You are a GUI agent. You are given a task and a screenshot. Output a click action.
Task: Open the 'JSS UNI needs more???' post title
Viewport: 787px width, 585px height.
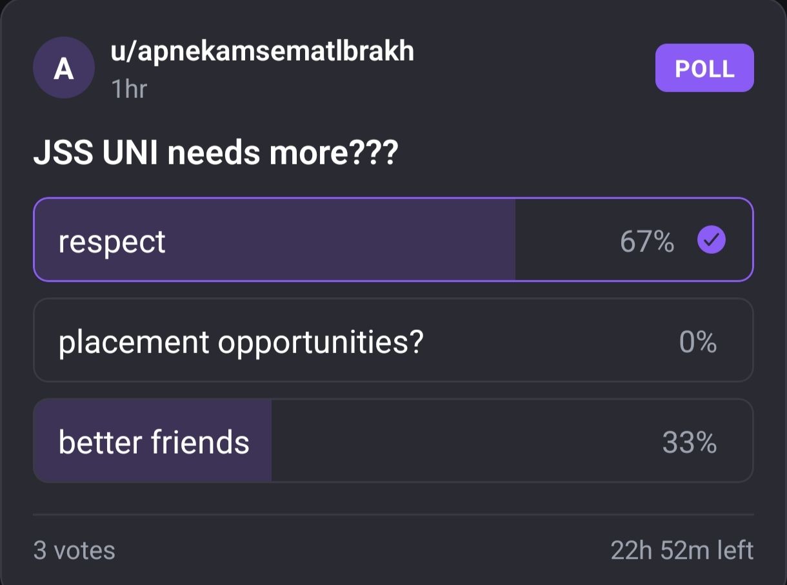tap(216, 155)
